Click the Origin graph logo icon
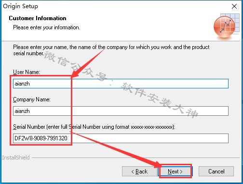The width and height of the screenshot is (243, 184). [x=227, y=27]
